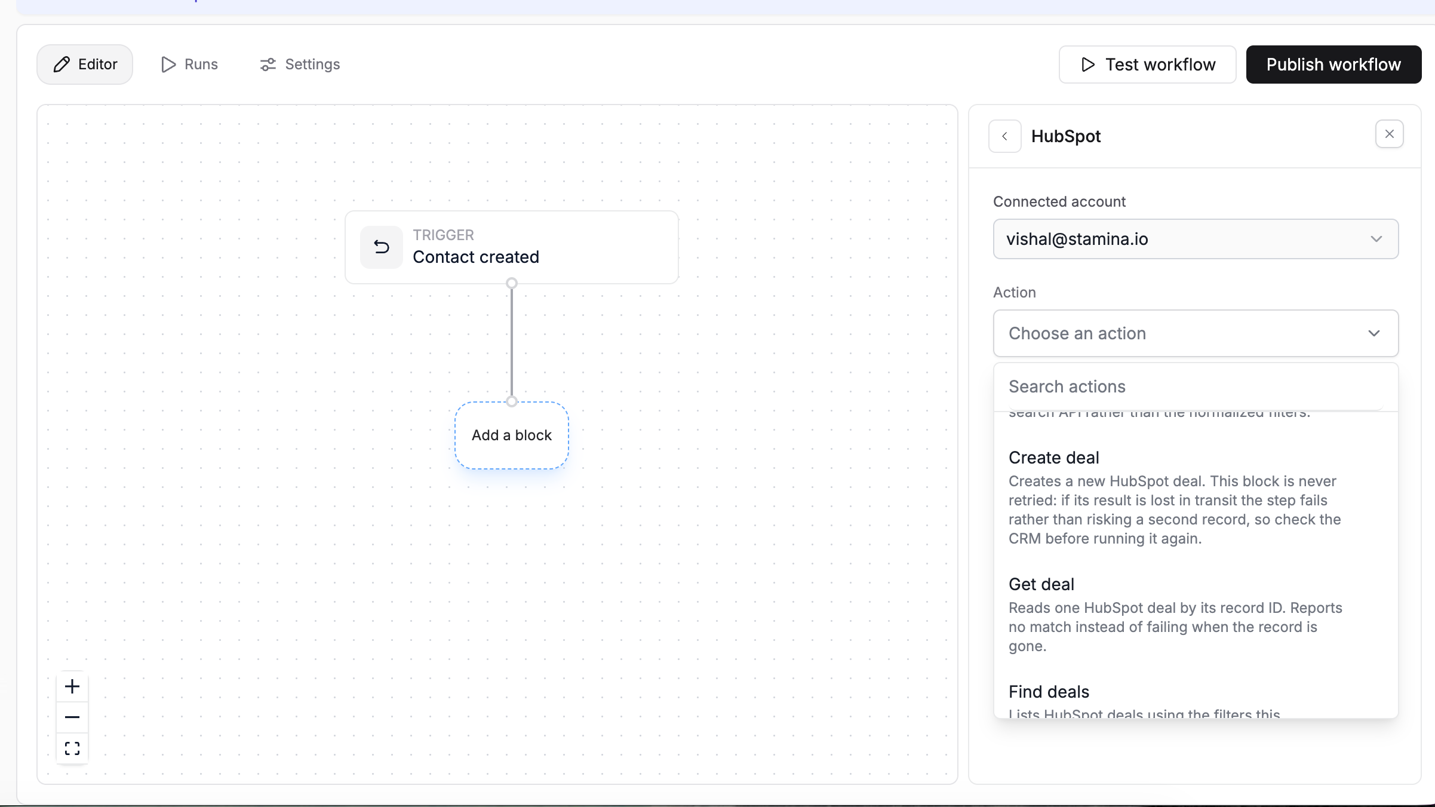The image size is (1435, 807).
Task: Open the Settings tab
Action: pos(300,65)
